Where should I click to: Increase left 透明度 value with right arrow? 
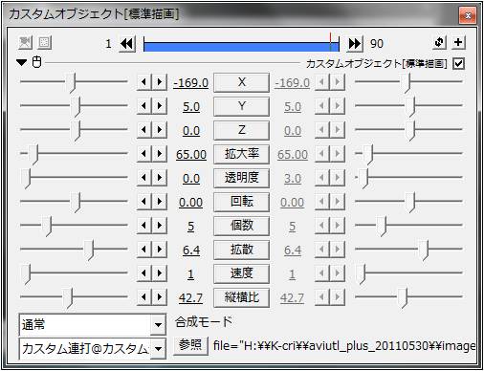[x=159, y=178]
